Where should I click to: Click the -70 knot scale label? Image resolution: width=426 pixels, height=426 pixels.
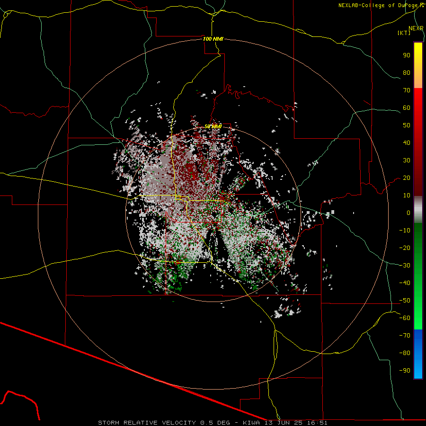pyautogui.click(x=405, y=336)
